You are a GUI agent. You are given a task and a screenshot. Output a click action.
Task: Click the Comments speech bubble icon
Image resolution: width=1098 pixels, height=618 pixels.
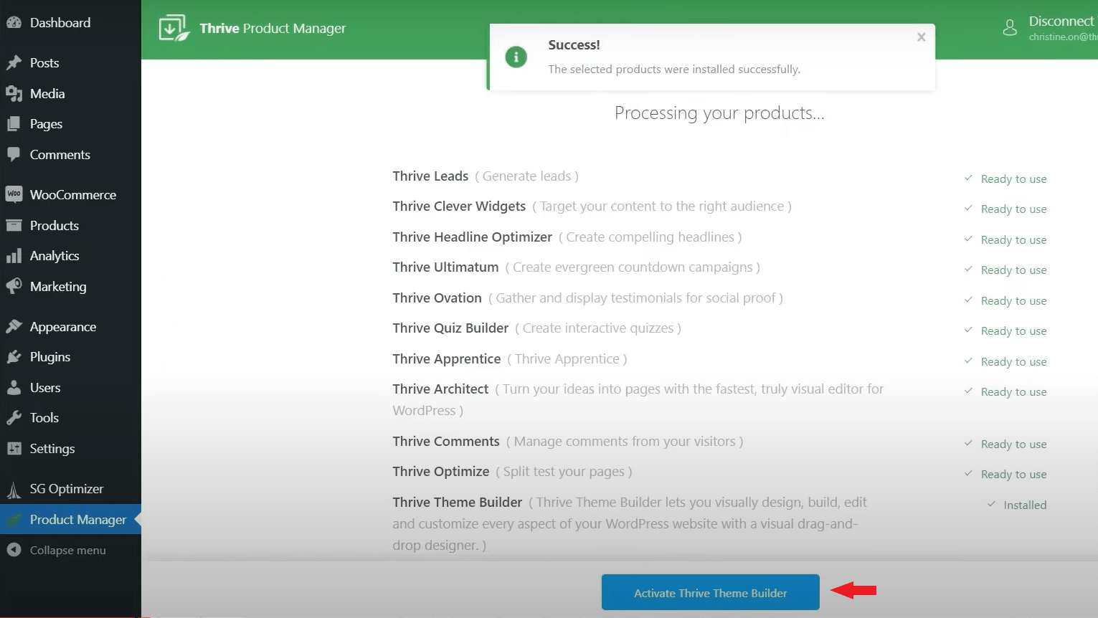tap(14, 155)
